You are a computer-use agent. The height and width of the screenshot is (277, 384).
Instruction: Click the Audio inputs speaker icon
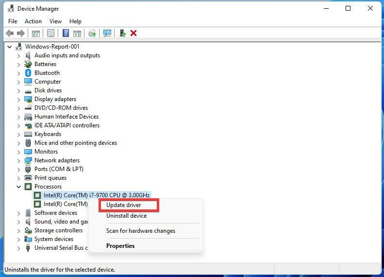point(28,55)
